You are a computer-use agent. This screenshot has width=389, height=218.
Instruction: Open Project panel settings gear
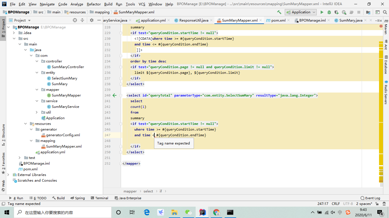coord(91,20)
